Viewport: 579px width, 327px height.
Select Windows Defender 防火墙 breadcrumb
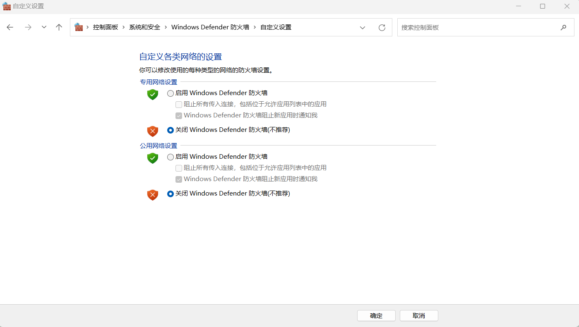[210, 27]
